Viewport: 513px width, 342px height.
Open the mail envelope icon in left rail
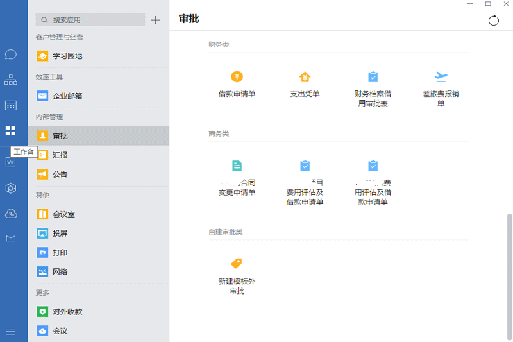tap(10, 238)
